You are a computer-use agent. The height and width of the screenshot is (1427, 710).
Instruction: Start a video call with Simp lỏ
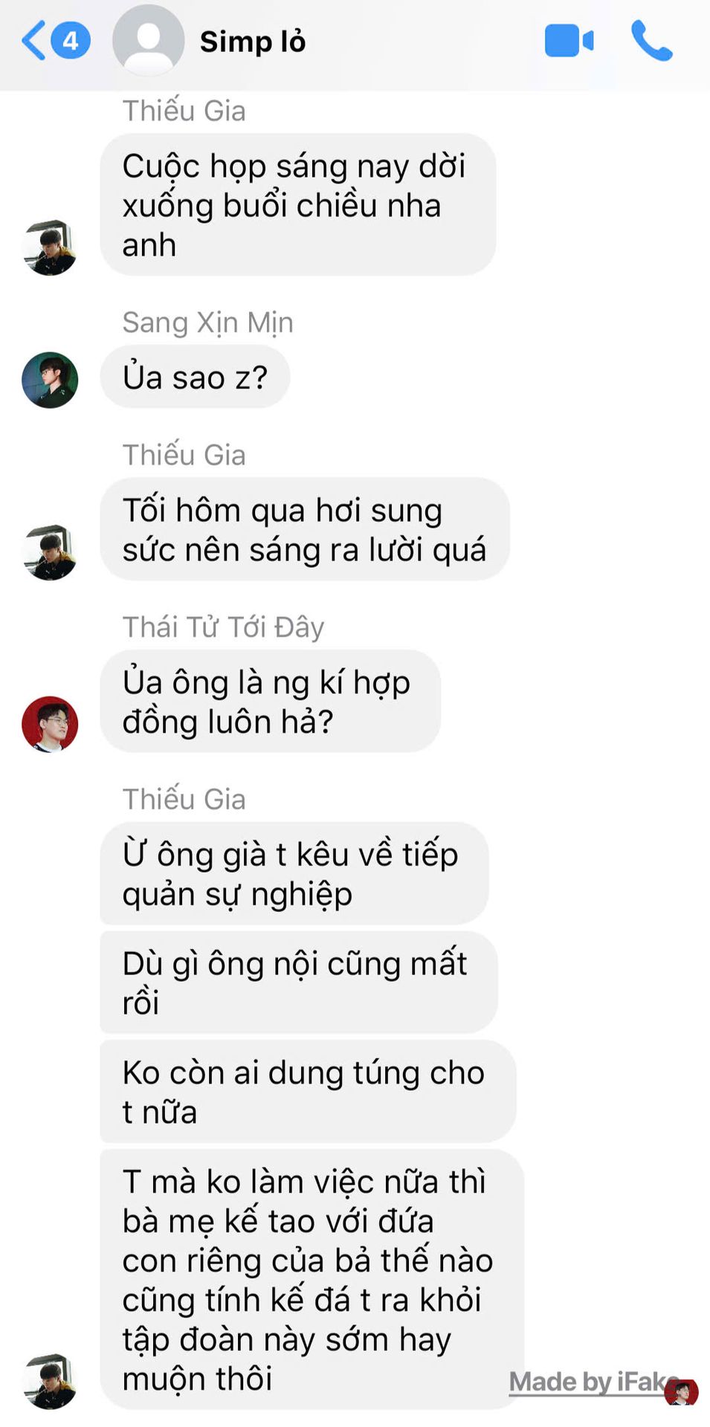click(569, 41)
